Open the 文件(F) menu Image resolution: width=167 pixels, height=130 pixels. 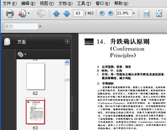[x=10, y=3]
